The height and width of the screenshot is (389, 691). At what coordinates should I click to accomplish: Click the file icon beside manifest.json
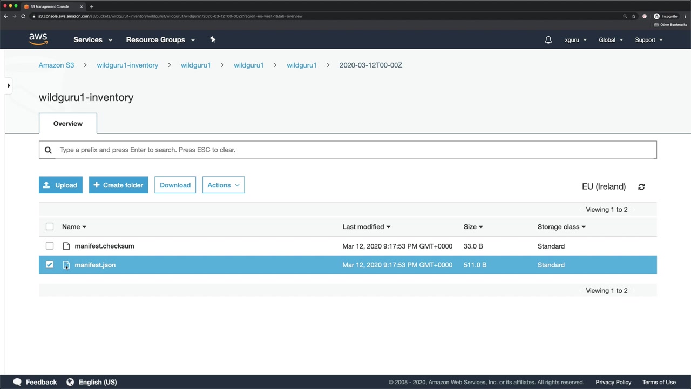(x=66, y=265)
